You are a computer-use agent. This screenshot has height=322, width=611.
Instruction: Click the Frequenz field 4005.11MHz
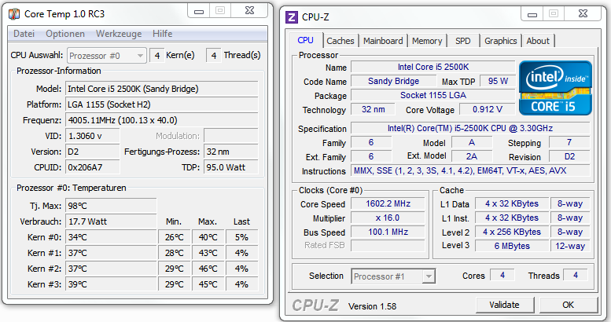[x=162, y=120]
